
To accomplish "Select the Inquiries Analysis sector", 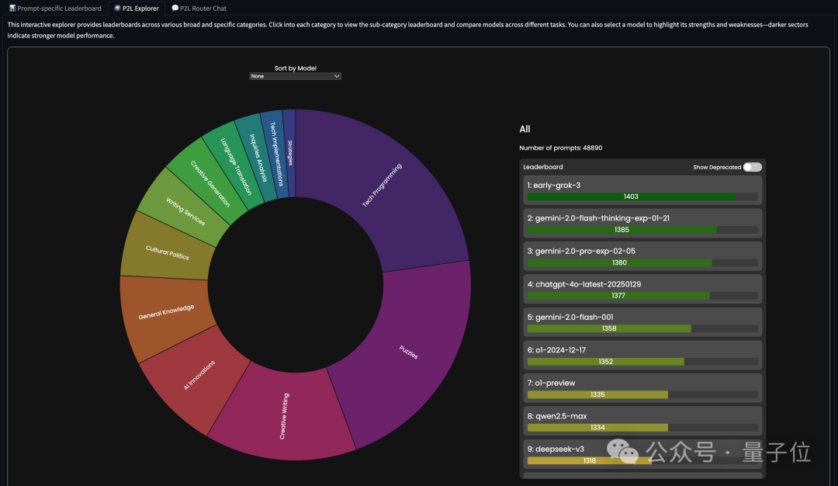I will click(x=258, y=158).
